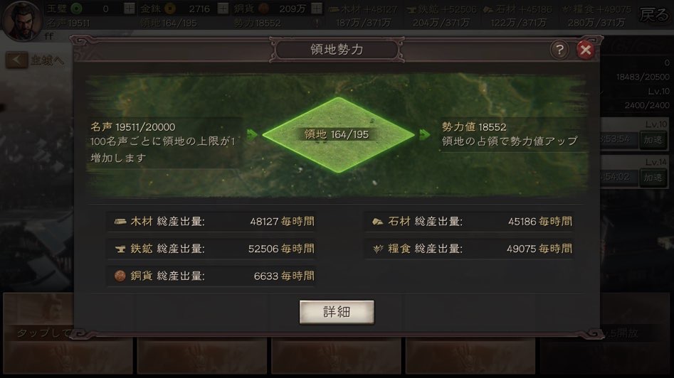The width and height of the screenshot is (674, 378).
Task: Click the 銅貨 copper coin icon
Action: coord(120,276)
